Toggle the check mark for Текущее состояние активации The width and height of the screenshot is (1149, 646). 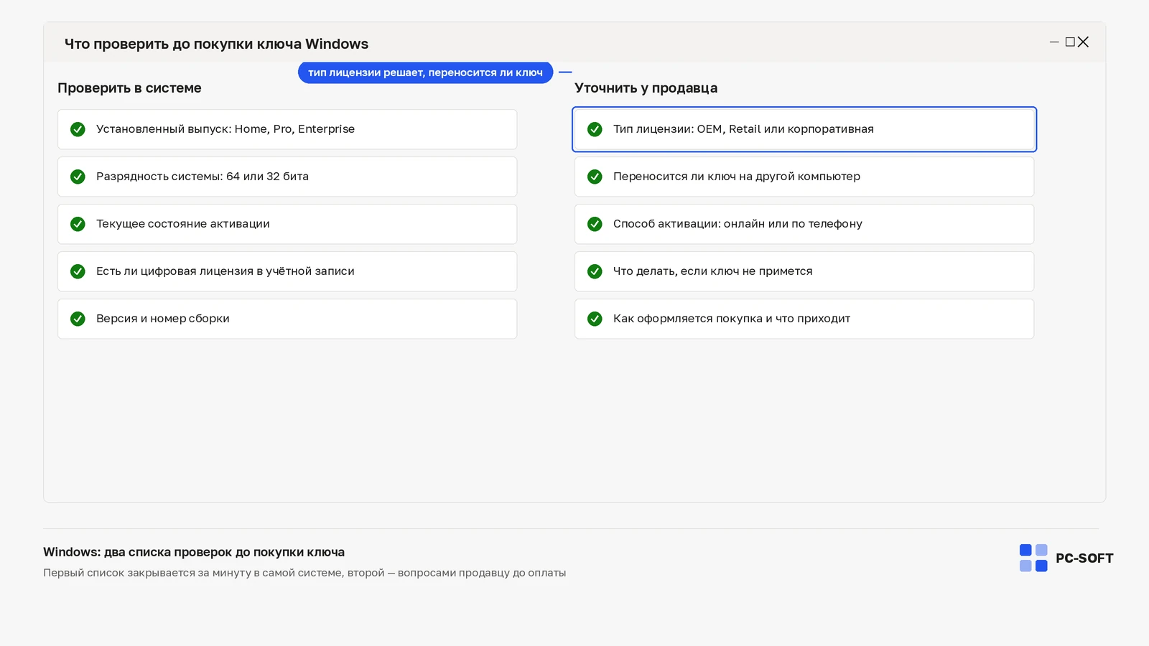[78, 224]
